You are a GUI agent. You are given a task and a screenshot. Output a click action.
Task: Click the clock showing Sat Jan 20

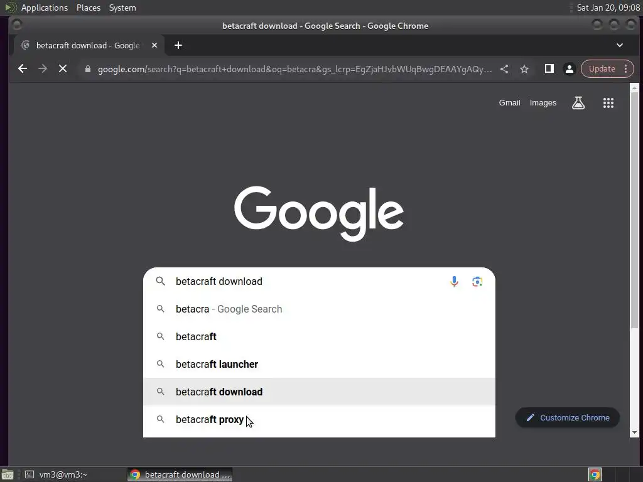pos(608,8)
